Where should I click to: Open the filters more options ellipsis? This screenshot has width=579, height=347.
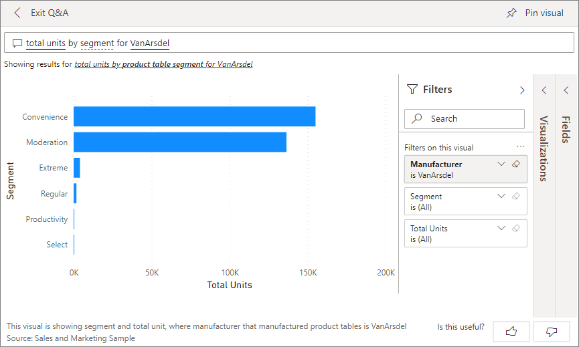521,147
